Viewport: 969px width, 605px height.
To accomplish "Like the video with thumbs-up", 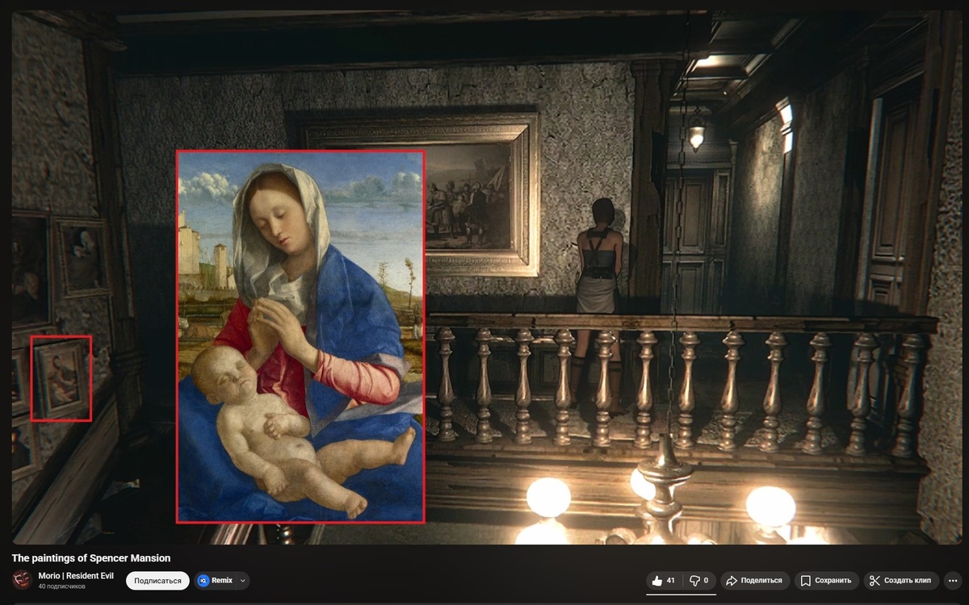I will coord(664,581).
